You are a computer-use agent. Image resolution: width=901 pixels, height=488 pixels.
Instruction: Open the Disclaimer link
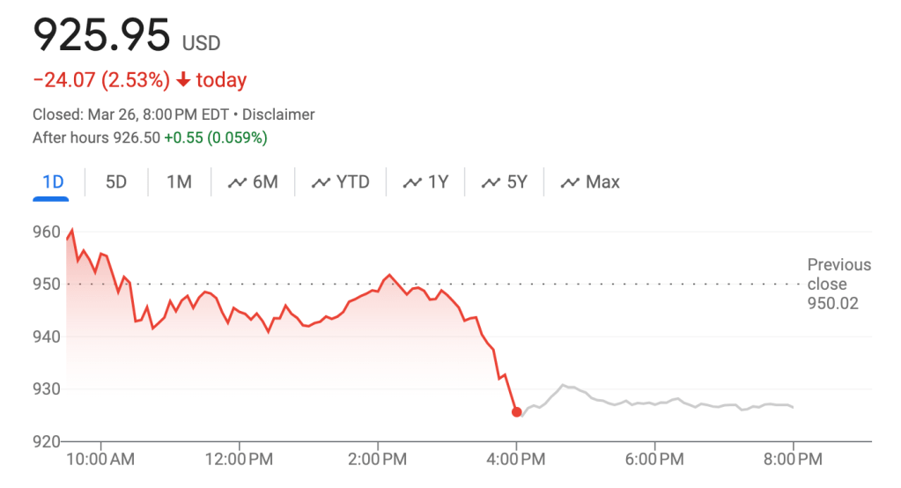278,115
